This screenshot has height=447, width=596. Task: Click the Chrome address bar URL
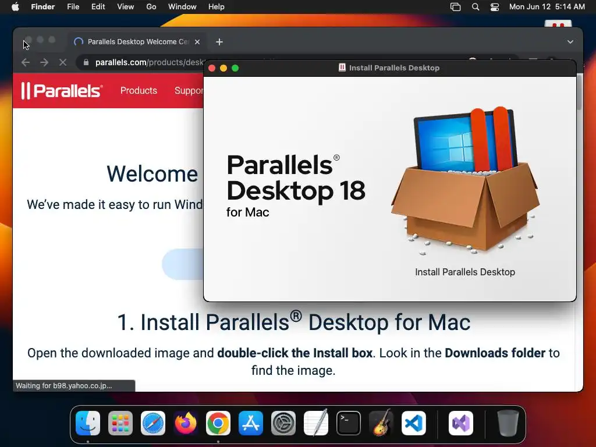[149, 62]
